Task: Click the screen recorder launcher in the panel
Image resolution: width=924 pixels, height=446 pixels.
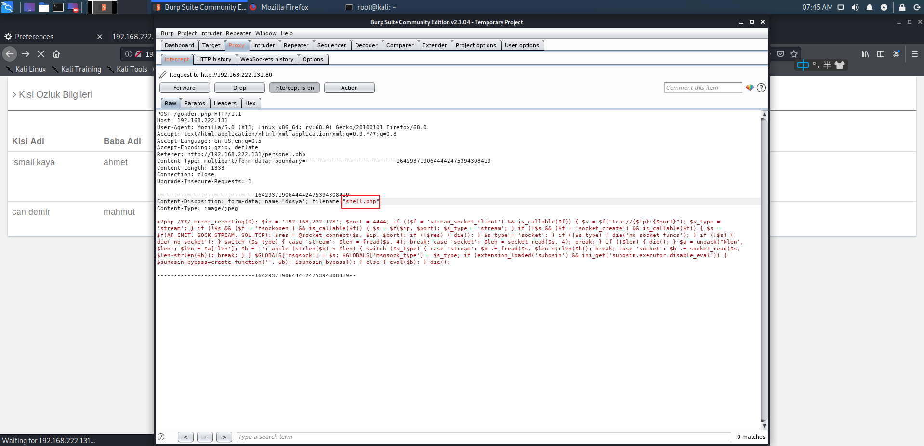Action: click(x=73, y=7)
